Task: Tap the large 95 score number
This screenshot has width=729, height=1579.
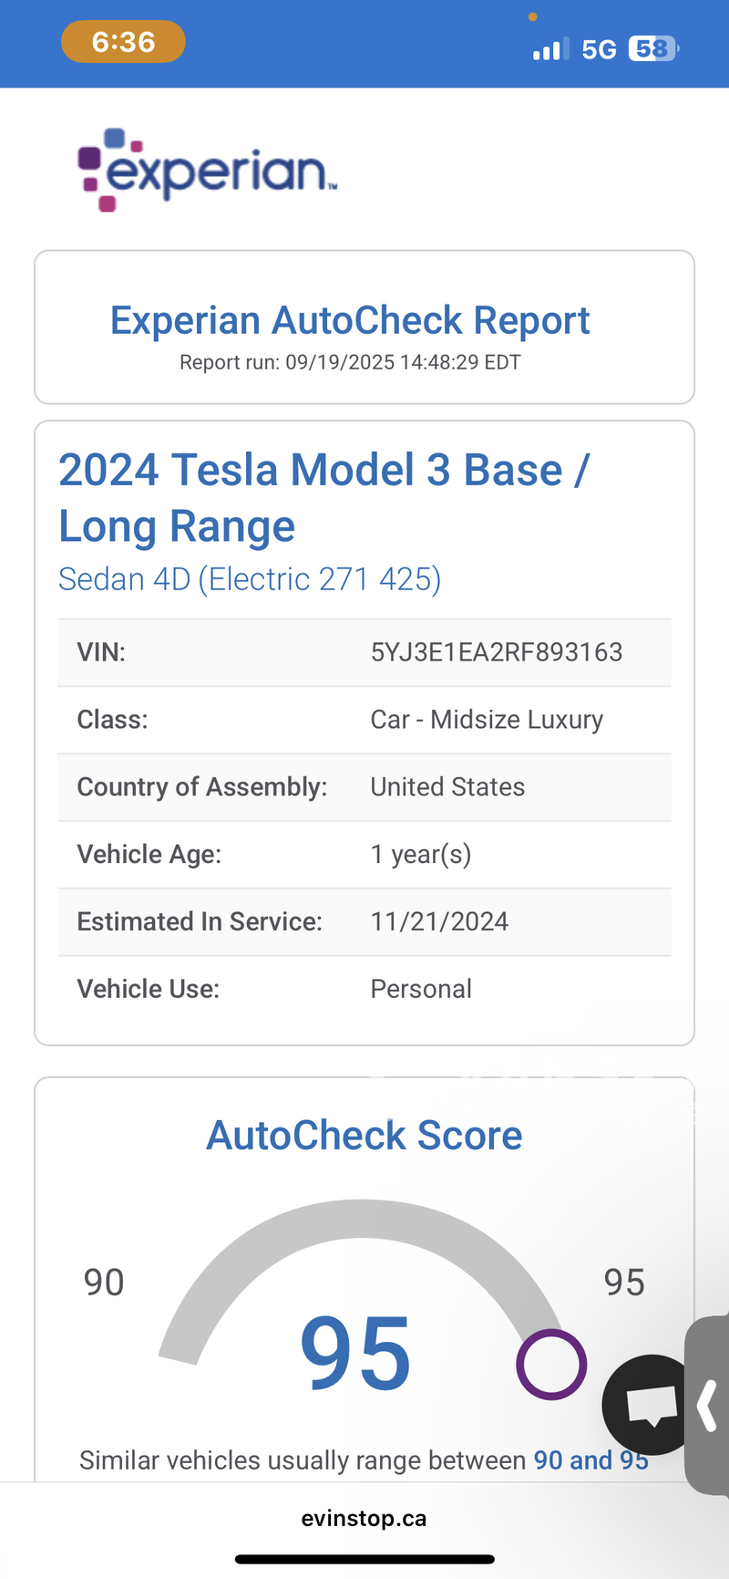Action: click(355, 1355)
